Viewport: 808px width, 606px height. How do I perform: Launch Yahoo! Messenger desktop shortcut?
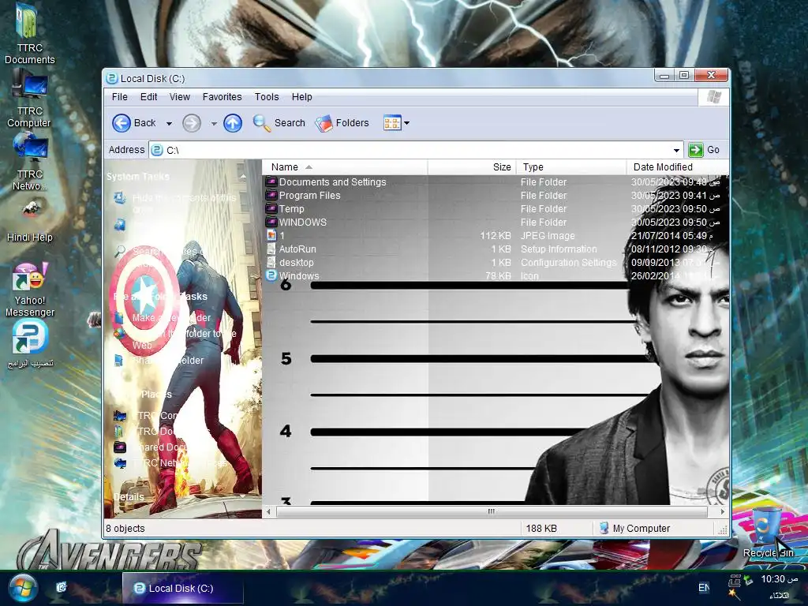click(x=29, y=290)
